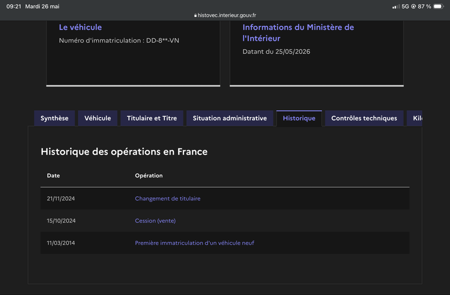Tap the 5G network indicator
Image resolution: width=450 pixels, height=295 pixels.
405,6
